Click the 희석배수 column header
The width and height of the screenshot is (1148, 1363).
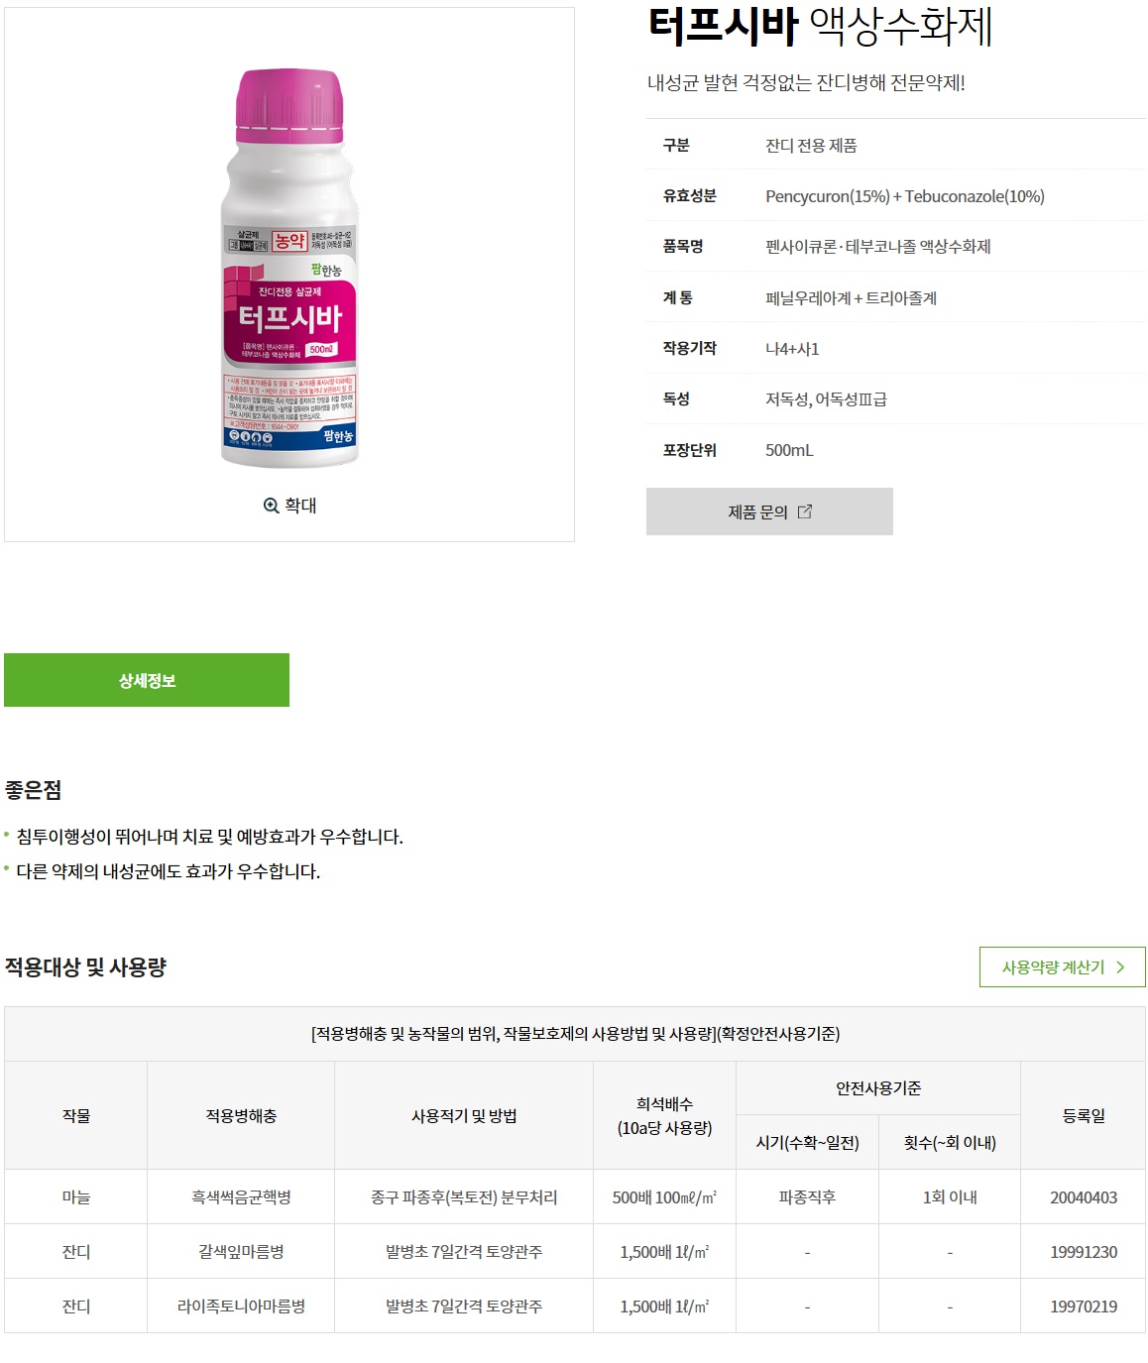coord(664,1116)
